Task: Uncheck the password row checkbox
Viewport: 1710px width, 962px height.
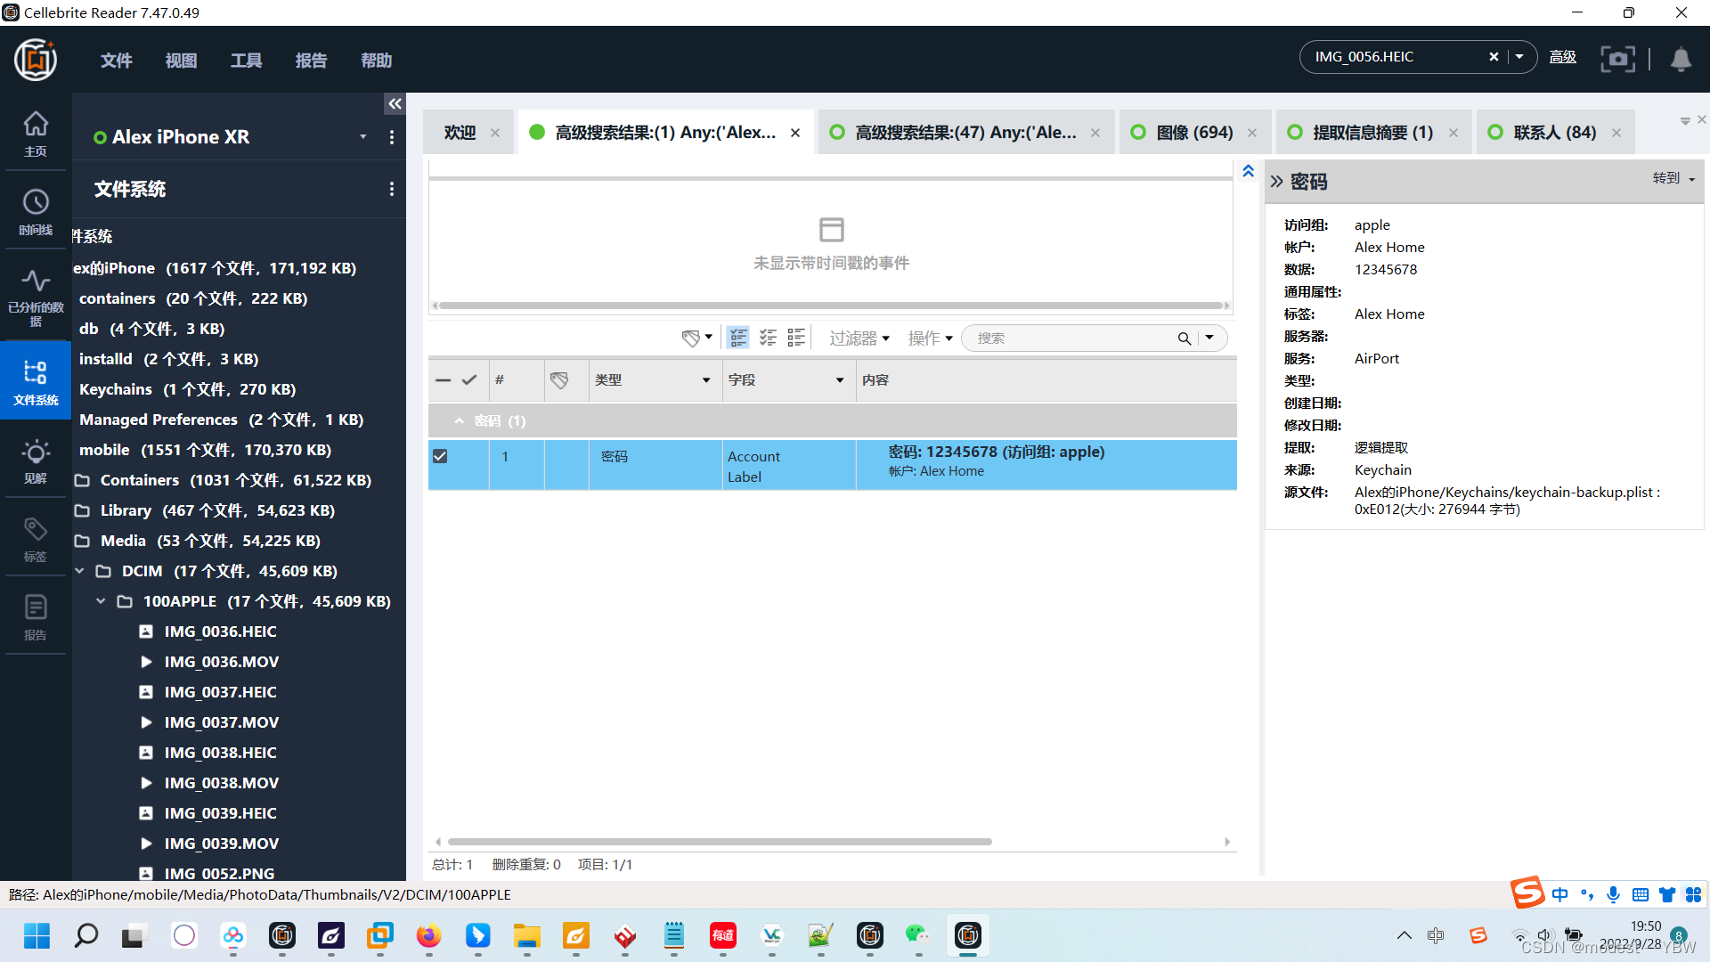Action: click(440, 456)
